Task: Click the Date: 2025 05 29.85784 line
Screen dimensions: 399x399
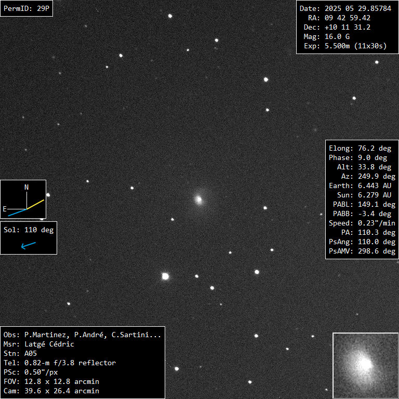Action: (345, 8)
